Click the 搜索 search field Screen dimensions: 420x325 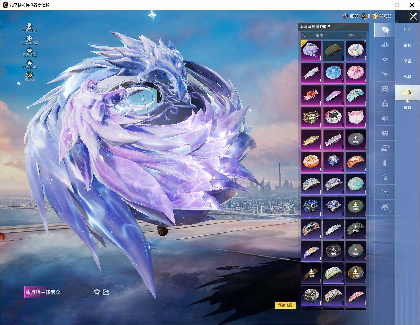point(319,35)
